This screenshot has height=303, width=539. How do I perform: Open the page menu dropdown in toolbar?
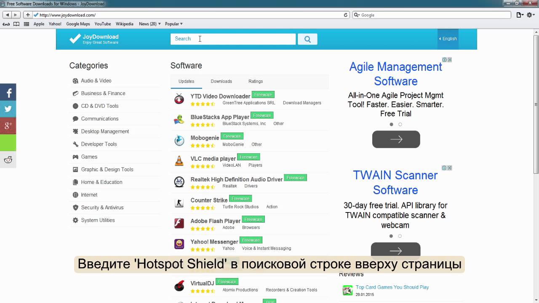pyautogui.click(x=520, y=15)
